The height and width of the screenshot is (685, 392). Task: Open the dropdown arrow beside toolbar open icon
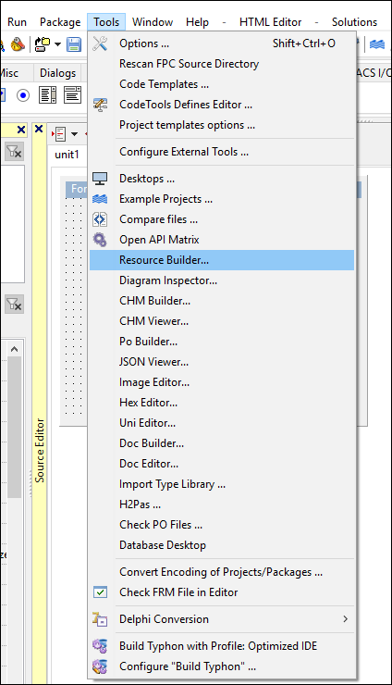click(x=57, y=44)
